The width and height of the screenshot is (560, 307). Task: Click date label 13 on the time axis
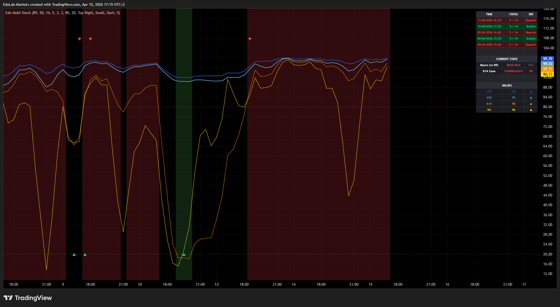pyautogui.click(x=217, y=284)
